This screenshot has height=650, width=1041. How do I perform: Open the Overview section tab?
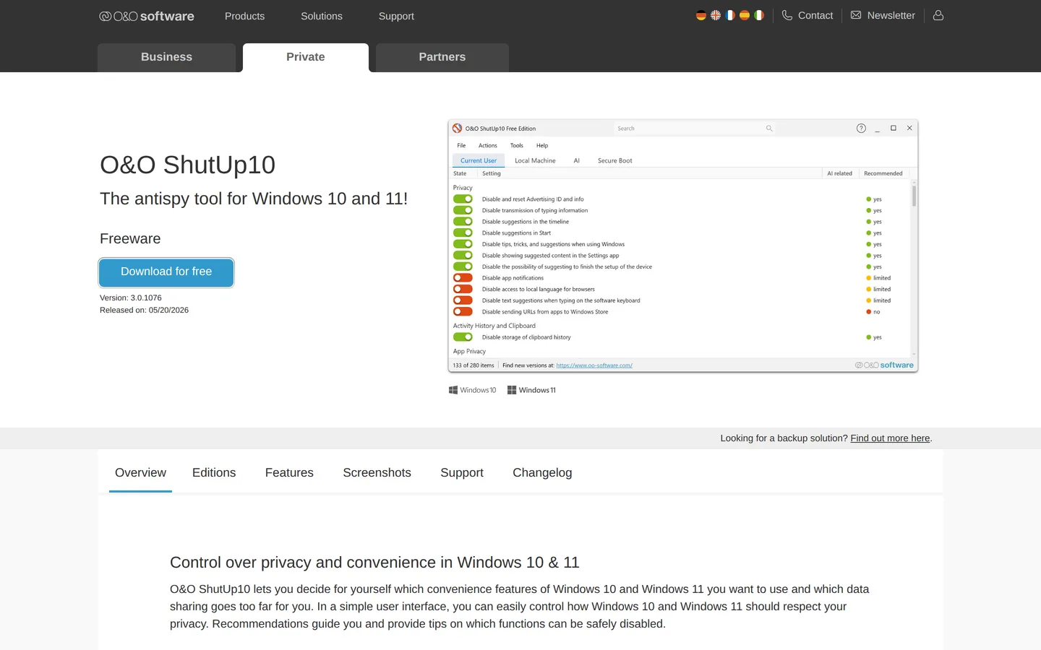pyautogui.click(x=140, y=473)
